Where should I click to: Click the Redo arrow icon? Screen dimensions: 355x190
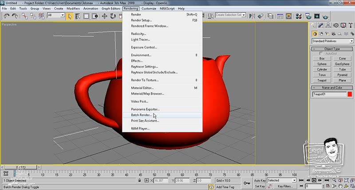(15, 16)
